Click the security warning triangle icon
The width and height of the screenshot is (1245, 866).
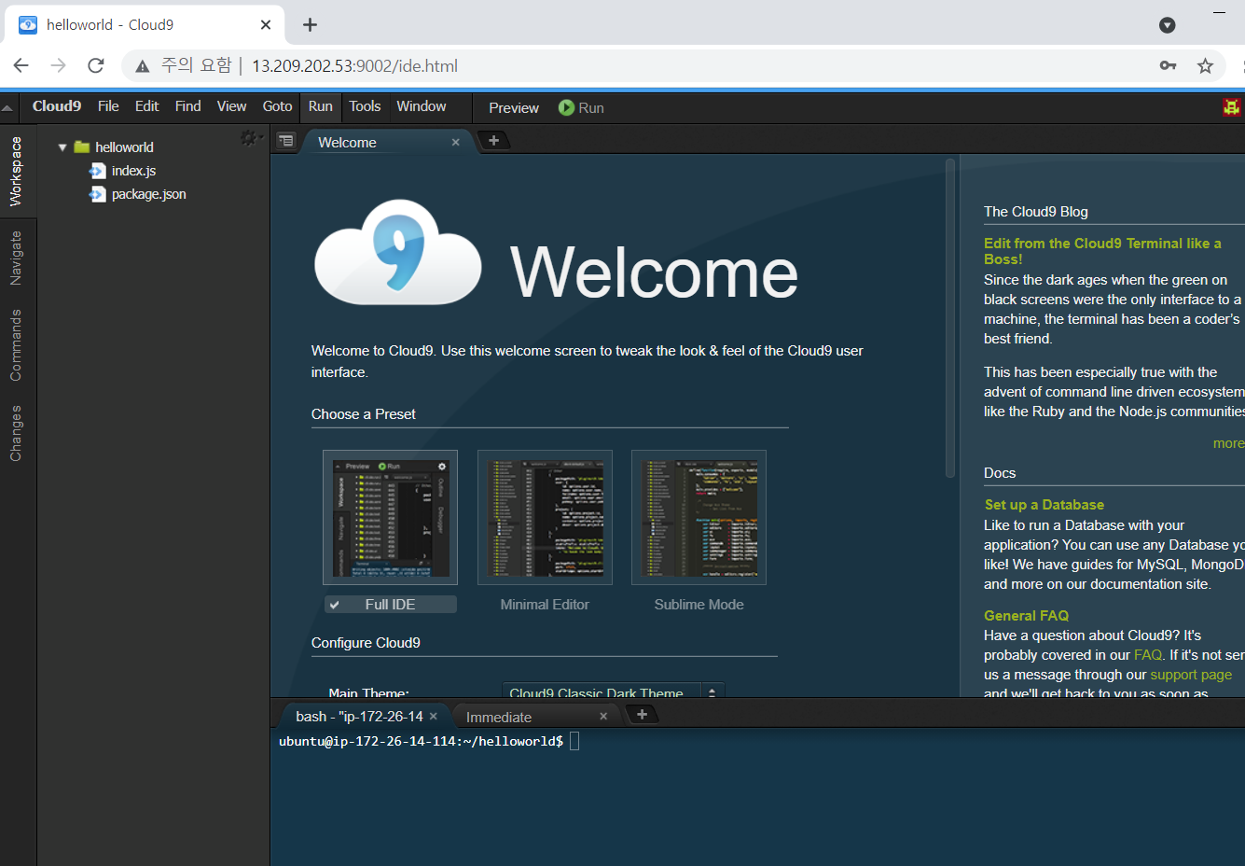pyautogui.click(x=142, y=66)
